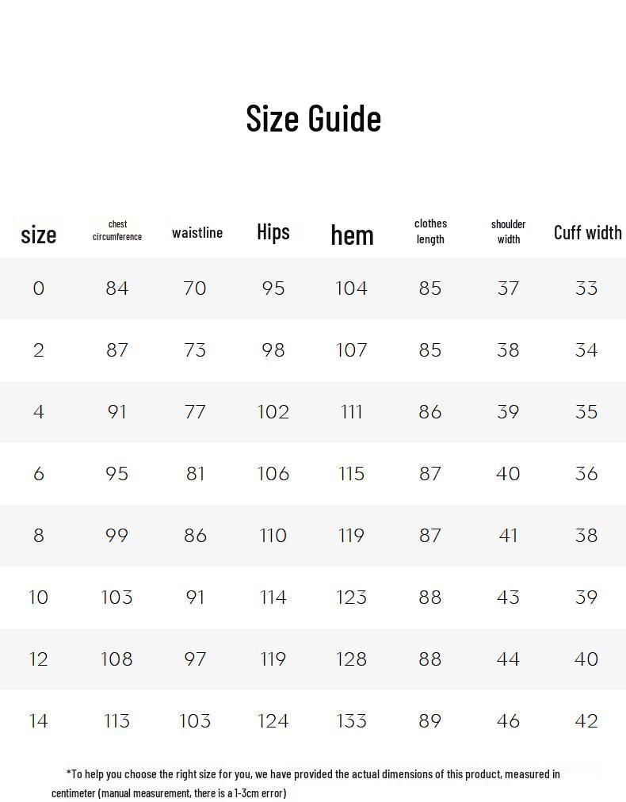626x802 pixels.
Task: Select shoulder width 41 for size 8
Action: tap(508, 536)
